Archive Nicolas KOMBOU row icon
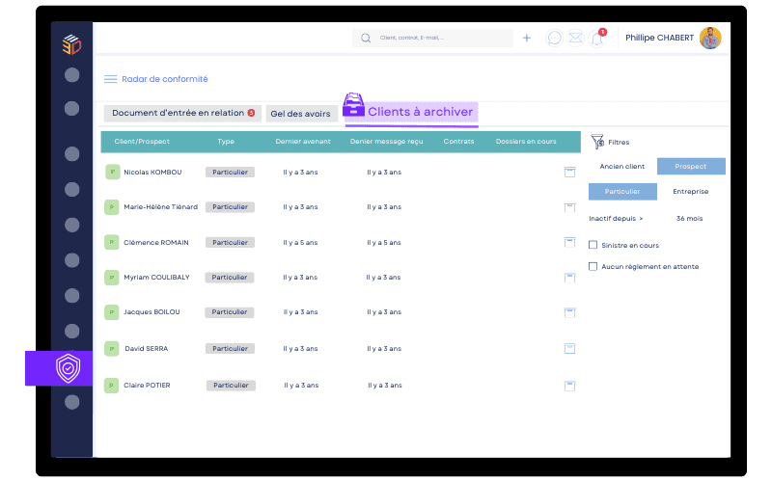 pyautogui.click(x=569, y=173)
